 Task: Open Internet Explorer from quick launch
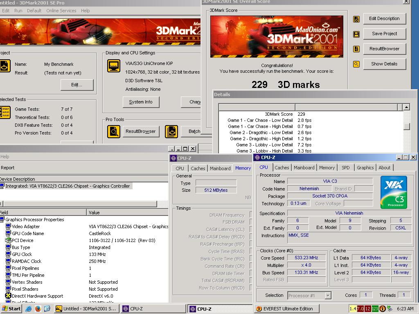tap(28, 309)
